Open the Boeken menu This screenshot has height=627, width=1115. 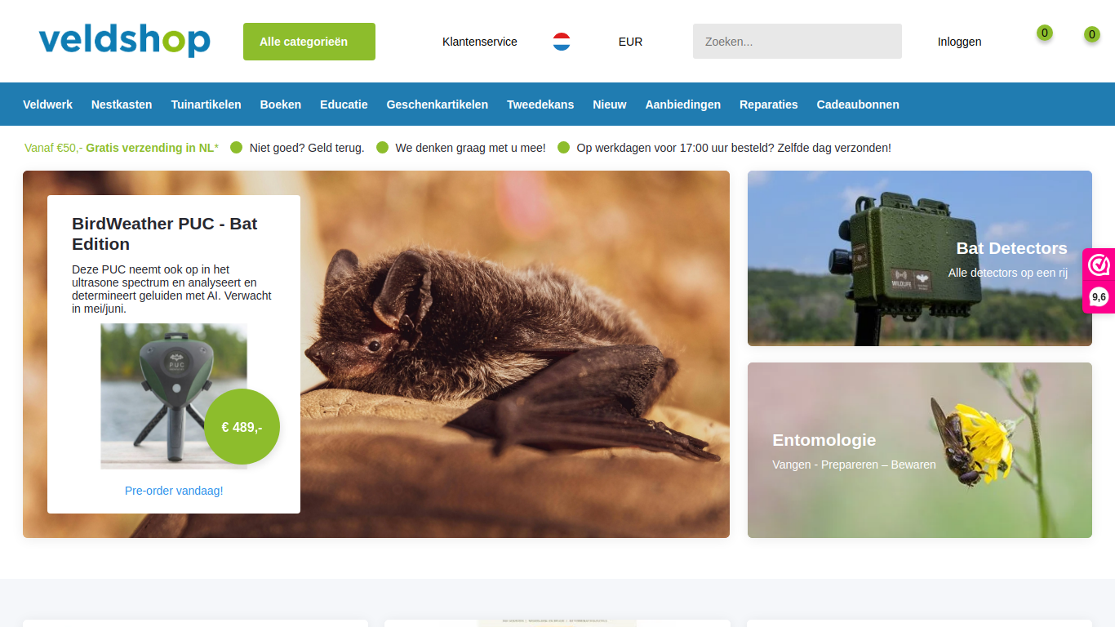point(281,104)
